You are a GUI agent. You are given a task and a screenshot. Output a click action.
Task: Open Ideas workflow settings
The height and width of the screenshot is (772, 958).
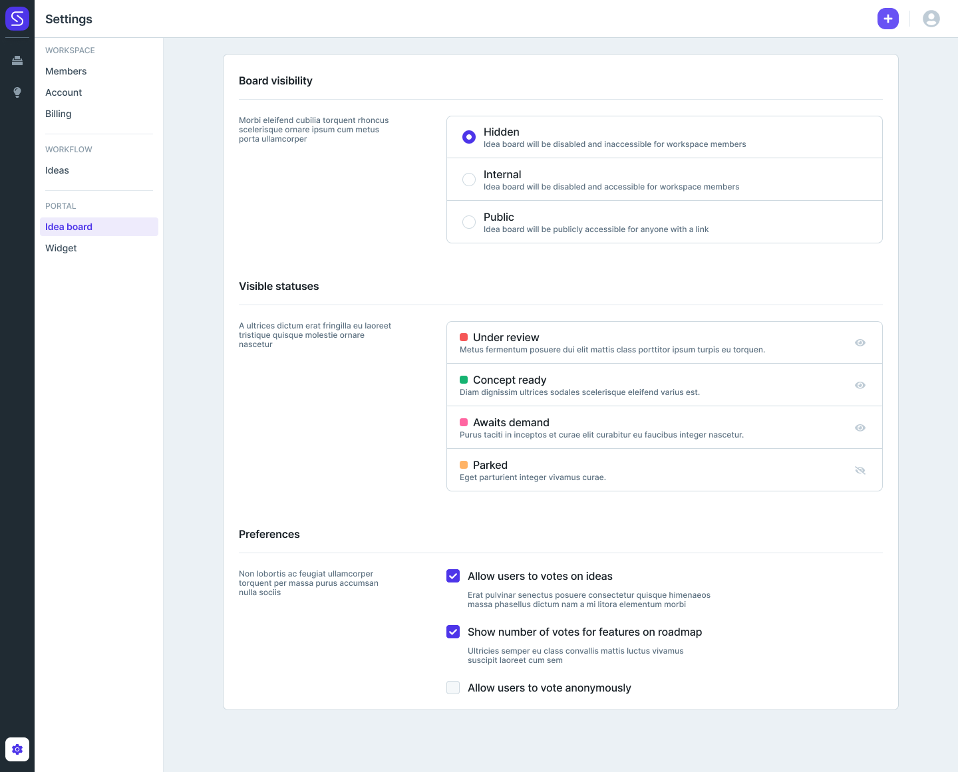click(57, 170)
